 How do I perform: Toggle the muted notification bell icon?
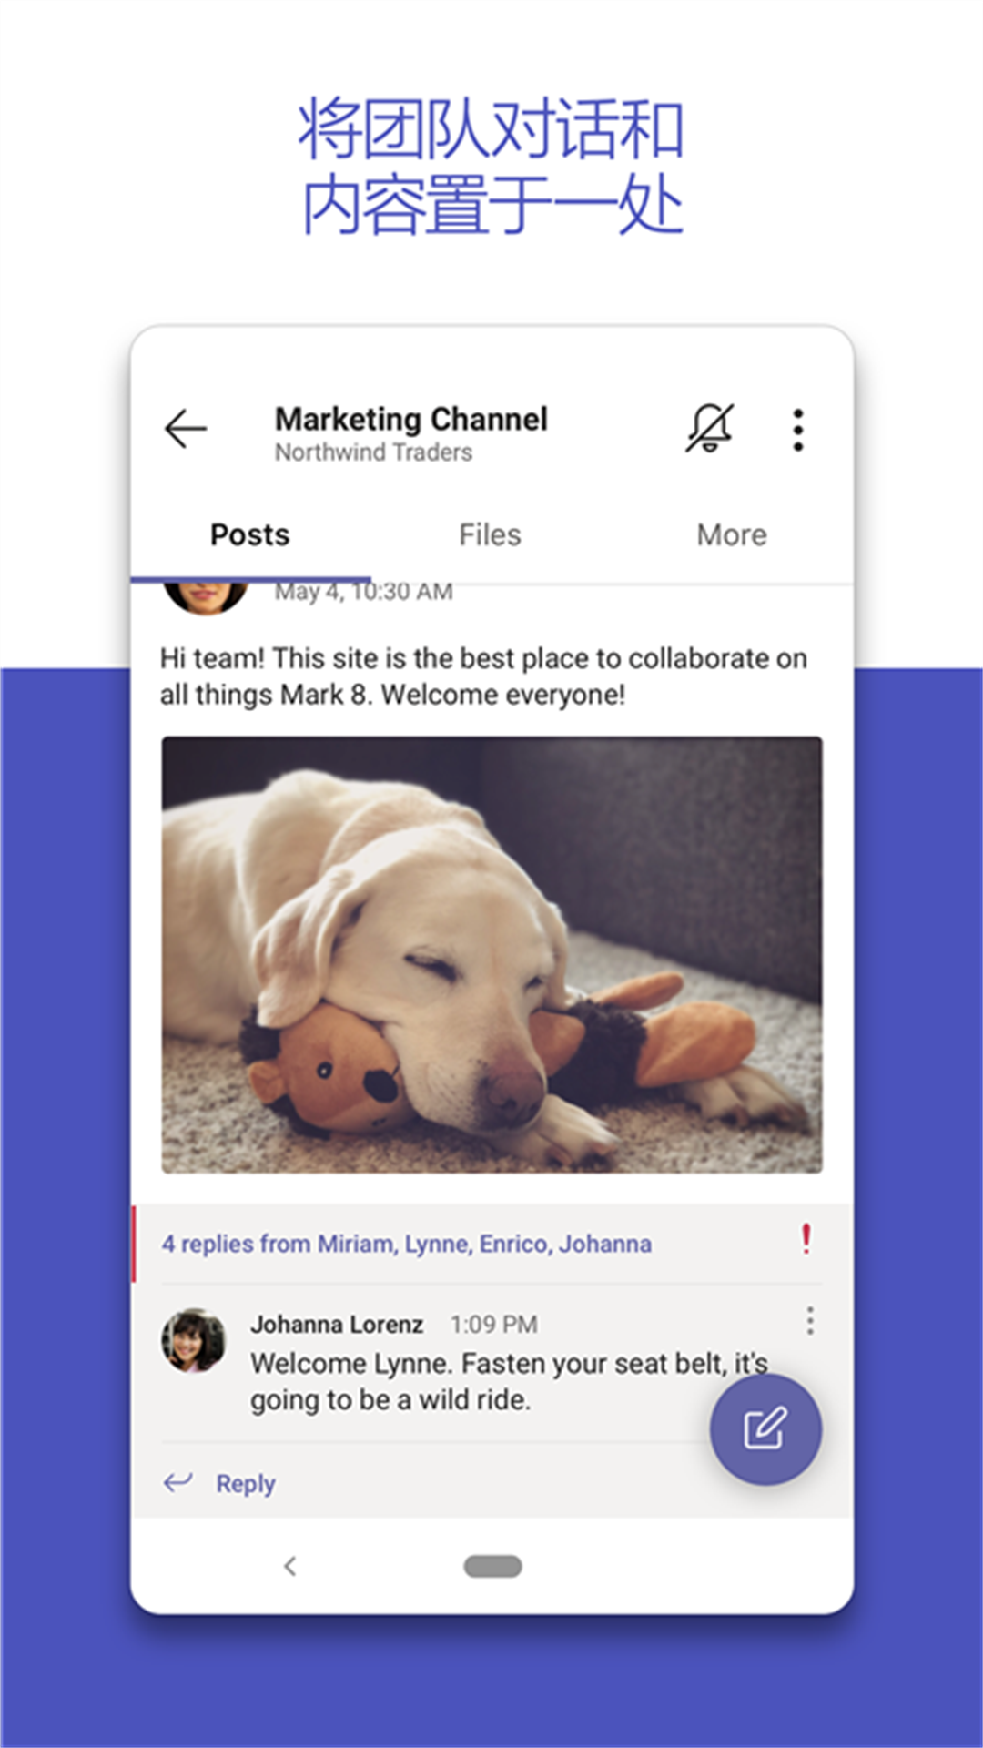[x=709, y=428]
